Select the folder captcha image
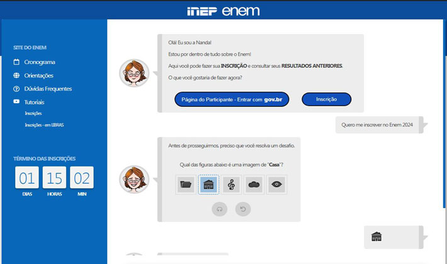447x264 pixels. (186, 185)
